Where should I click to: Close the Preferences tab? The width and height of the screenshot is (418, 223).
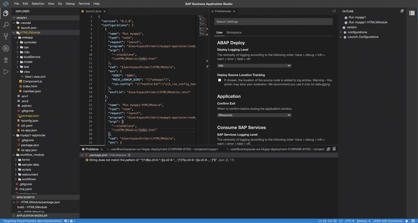(234, 11)
